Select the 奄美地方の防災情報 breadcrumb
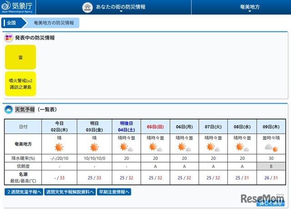This screenshot has width=291, height=209. [54, 23]
